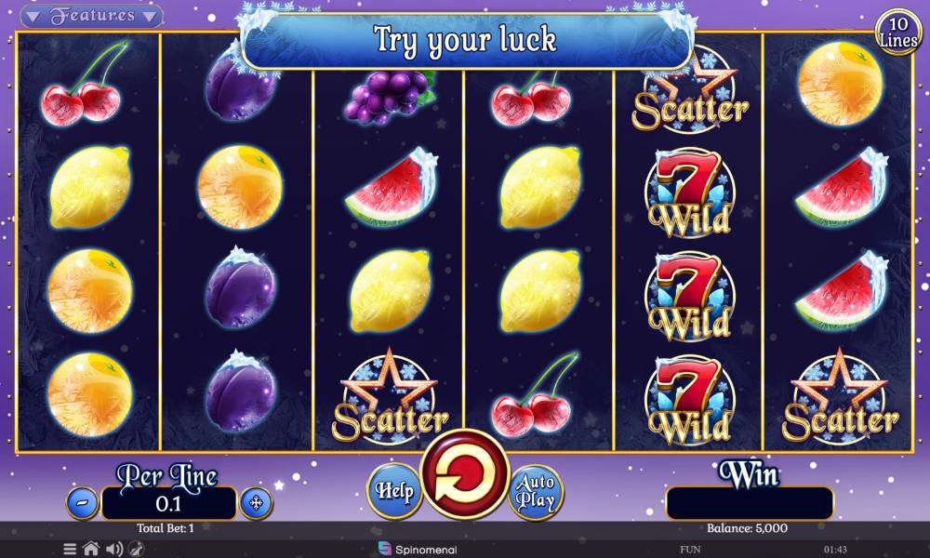Select the Per Line value field showing 0.1
Image resolution: width=930 pixels, height=558 pixels.
point(169,503)
